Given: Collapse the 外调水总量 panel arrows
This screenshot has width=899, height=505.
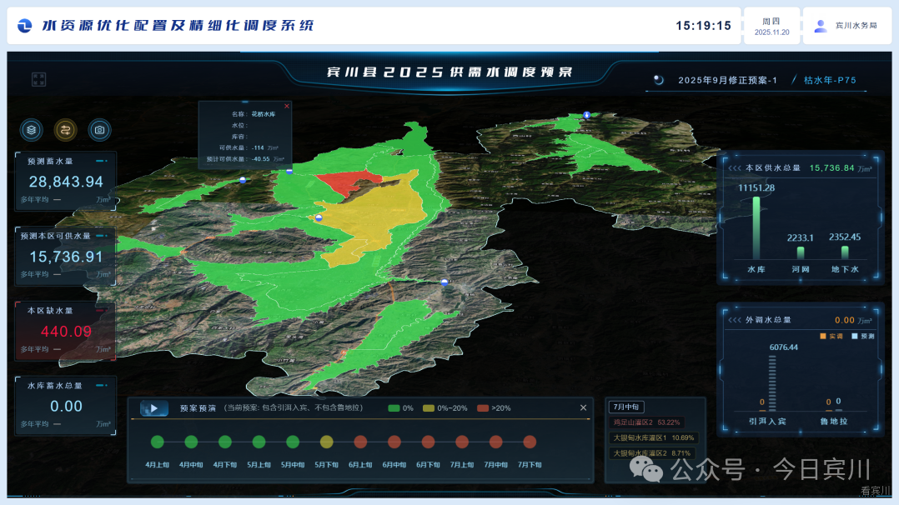Looking at the screenshot, I should click(734, 320).
